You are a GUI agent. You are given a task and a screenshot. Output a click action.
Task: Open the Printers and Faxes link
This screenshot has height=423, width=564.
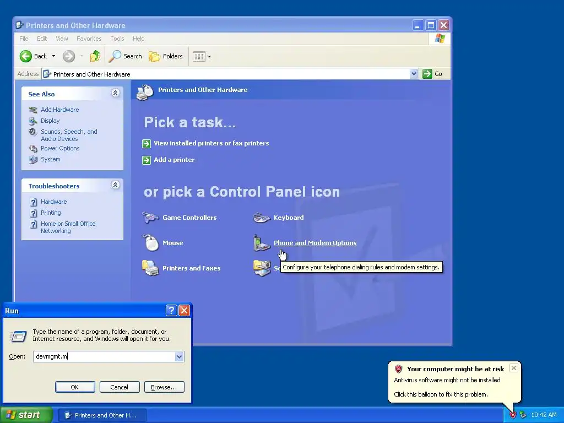click(x=191, y=268)
